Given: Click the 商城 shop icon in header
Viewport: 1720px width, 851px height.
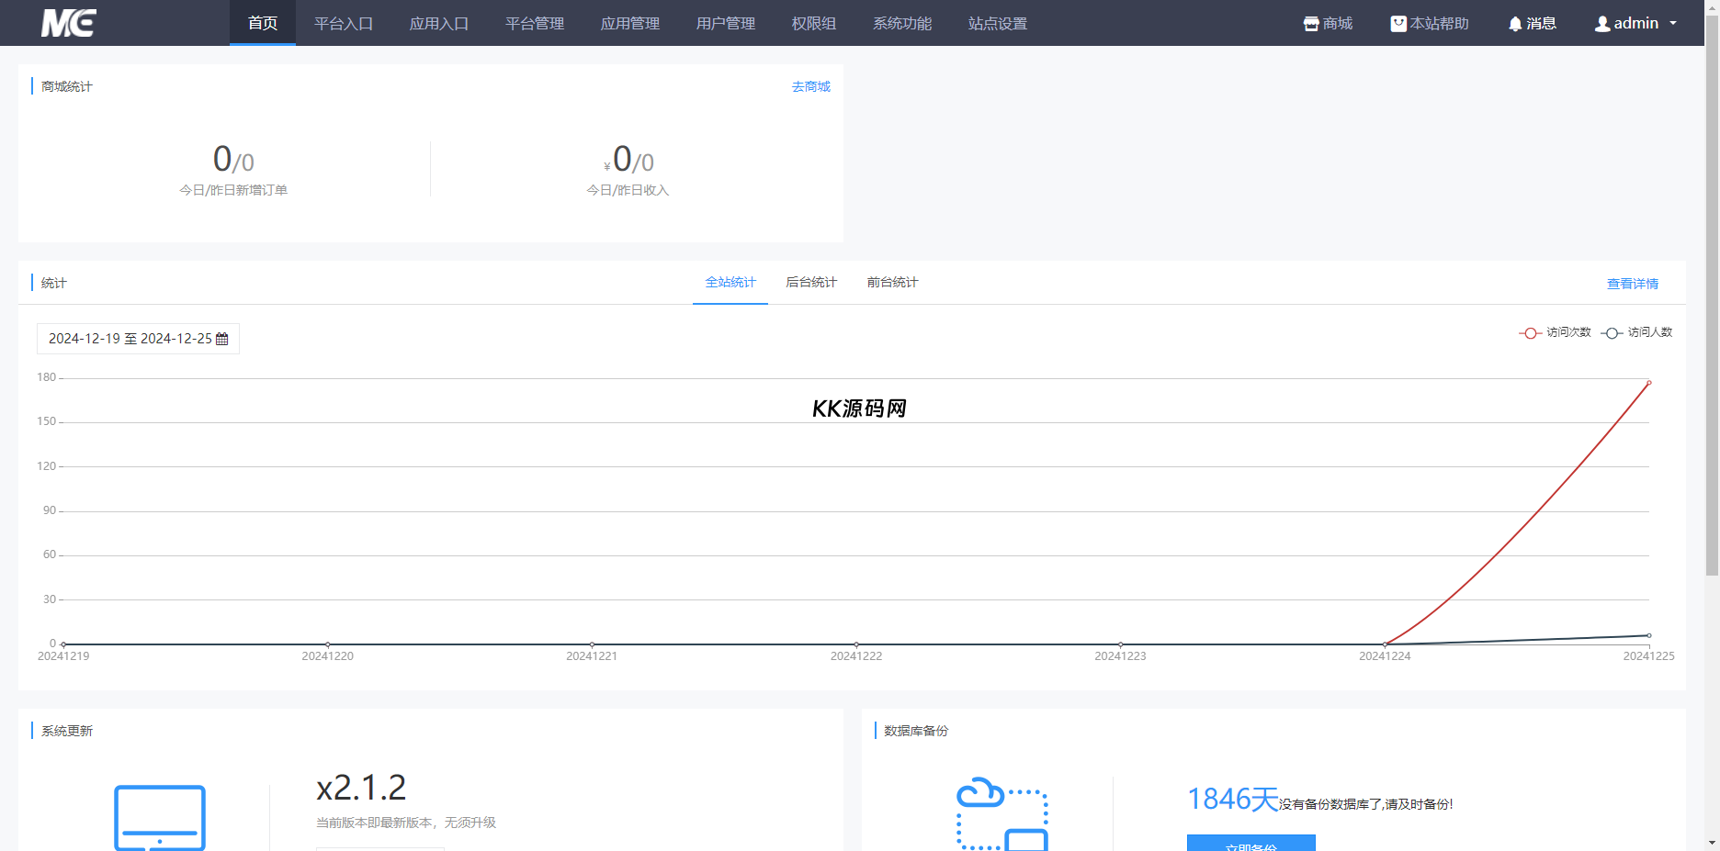Looking at the screenshot, I should point(1311,24).
